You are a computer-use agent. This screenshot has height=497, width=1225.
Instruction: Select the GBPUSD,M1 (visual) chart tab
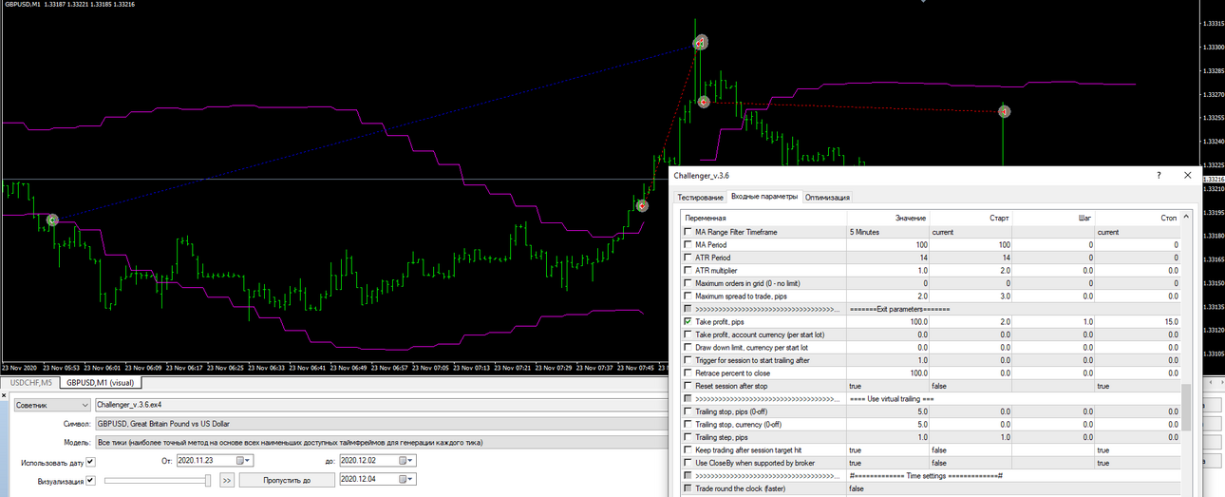point(101,383)
